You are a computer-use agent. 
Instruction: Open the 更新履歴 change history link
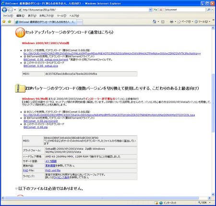click(x=50, y=166)
